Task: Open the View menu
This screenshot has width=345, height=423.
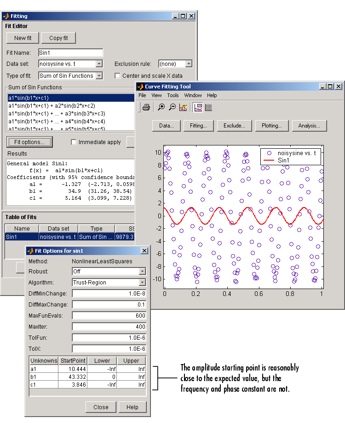Action: coord(156,95)
